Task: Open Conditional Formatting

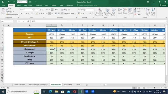Action: point(99,12)
